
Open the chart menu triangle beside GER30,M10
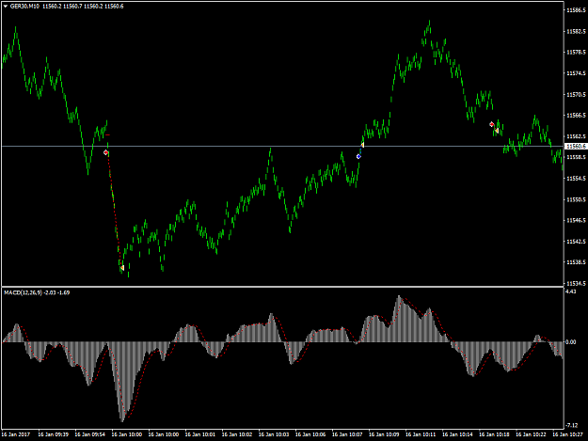coord(6,7)
